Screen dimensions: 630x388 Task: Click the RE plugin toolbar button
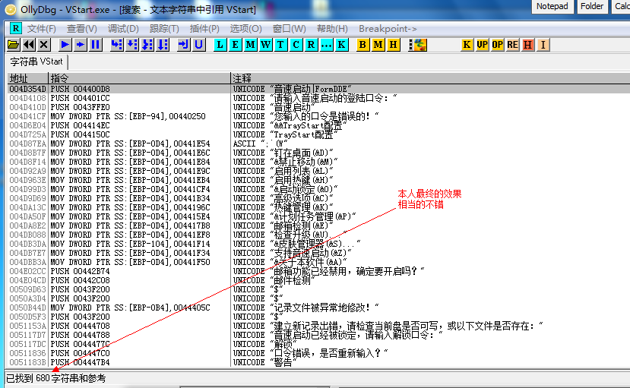tap(512, 45)
